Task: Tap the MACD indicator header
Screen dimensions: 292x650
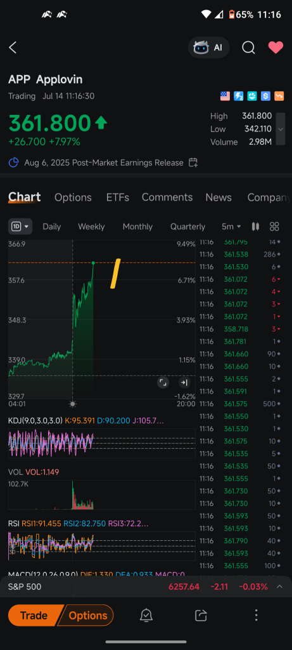Action: click(x=96, y=574)
